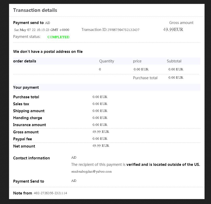Select the note number 402-2726356-2321114
The height and width of the screenshot is (204, 211).
50,193
